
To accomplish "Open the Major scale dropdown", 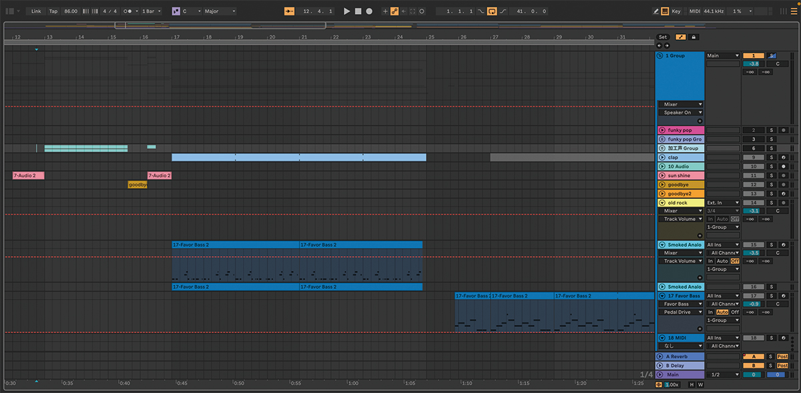I will (220, 11).
